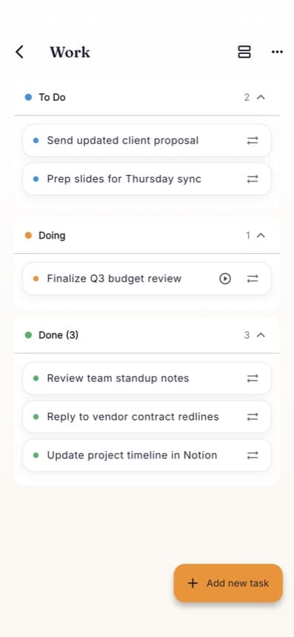
Task: Open the Prep slides for Thursday sync task
Action: [x=147, y=179]
